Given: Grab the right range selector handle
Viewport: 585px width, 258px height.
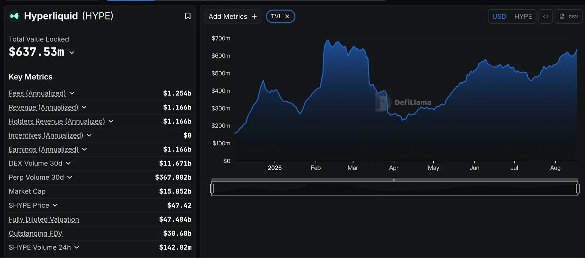Looking at the screenshot, I should click(x=578, y=188).
